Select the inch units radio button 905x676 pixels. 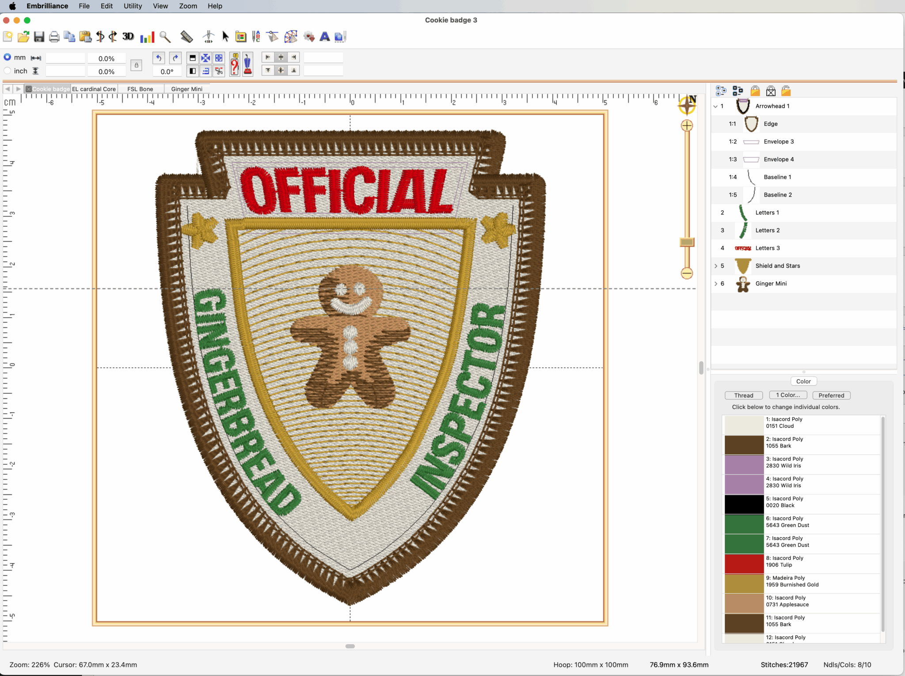pos(8,71)
